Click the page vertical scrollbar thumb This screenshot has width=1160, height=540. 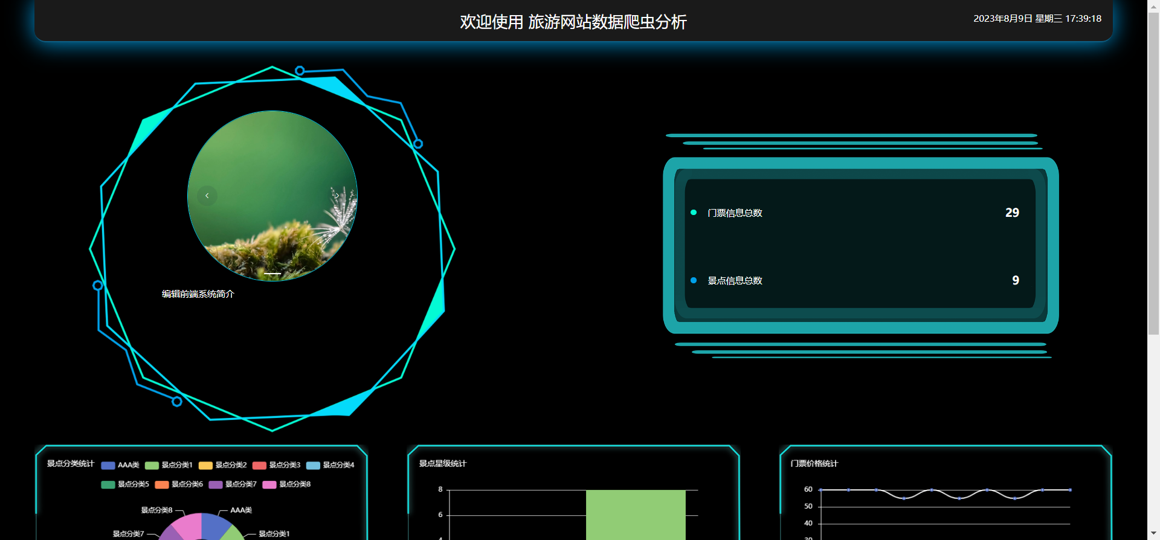[x=1153, y=173]
